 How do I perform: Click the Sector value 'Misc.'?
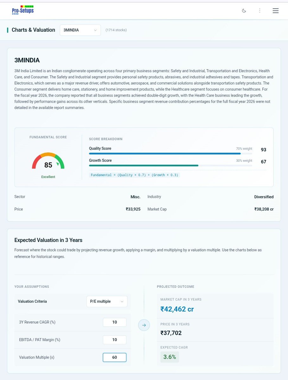(x=135, y=197)
